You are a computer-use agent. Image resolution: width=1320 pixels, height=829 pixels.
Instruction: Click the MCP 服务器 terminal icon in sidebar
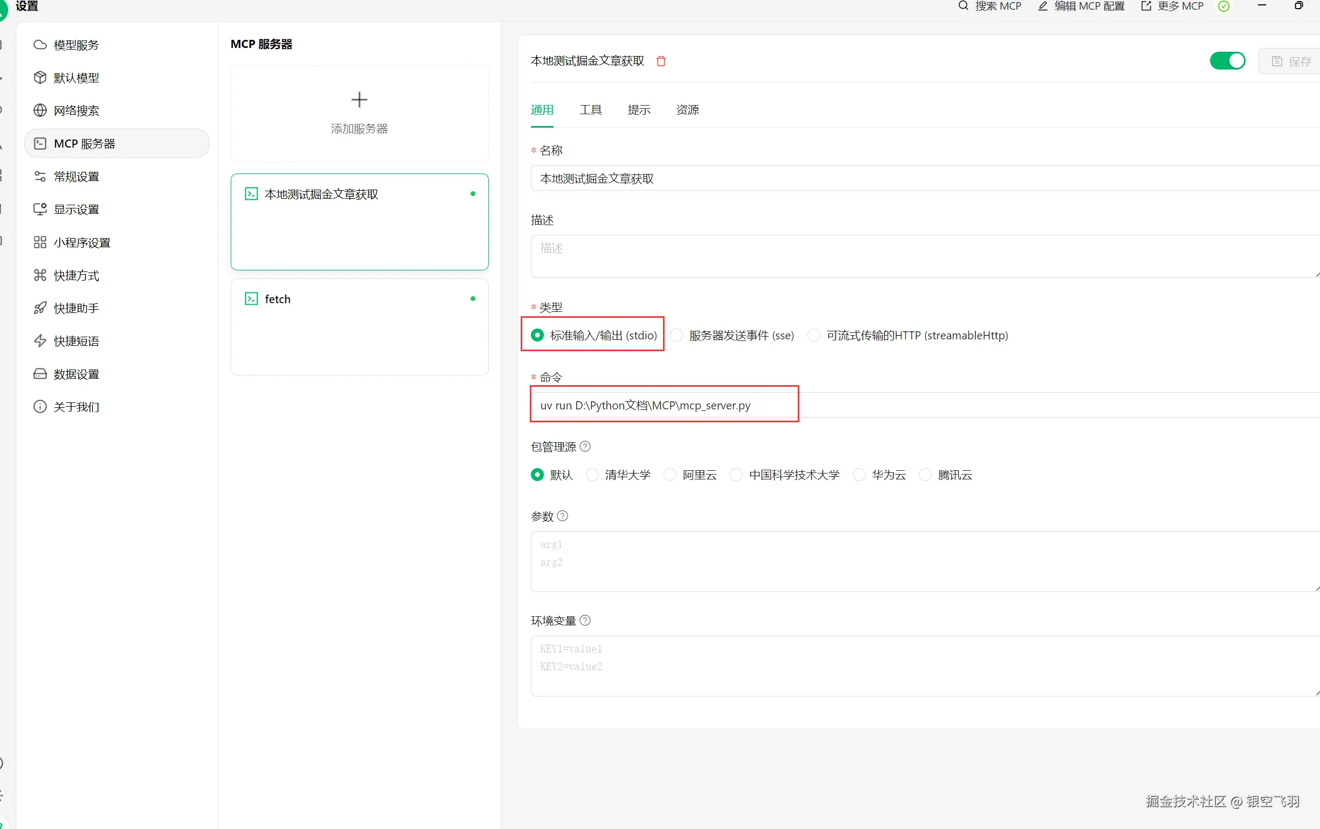click(40, 144)
